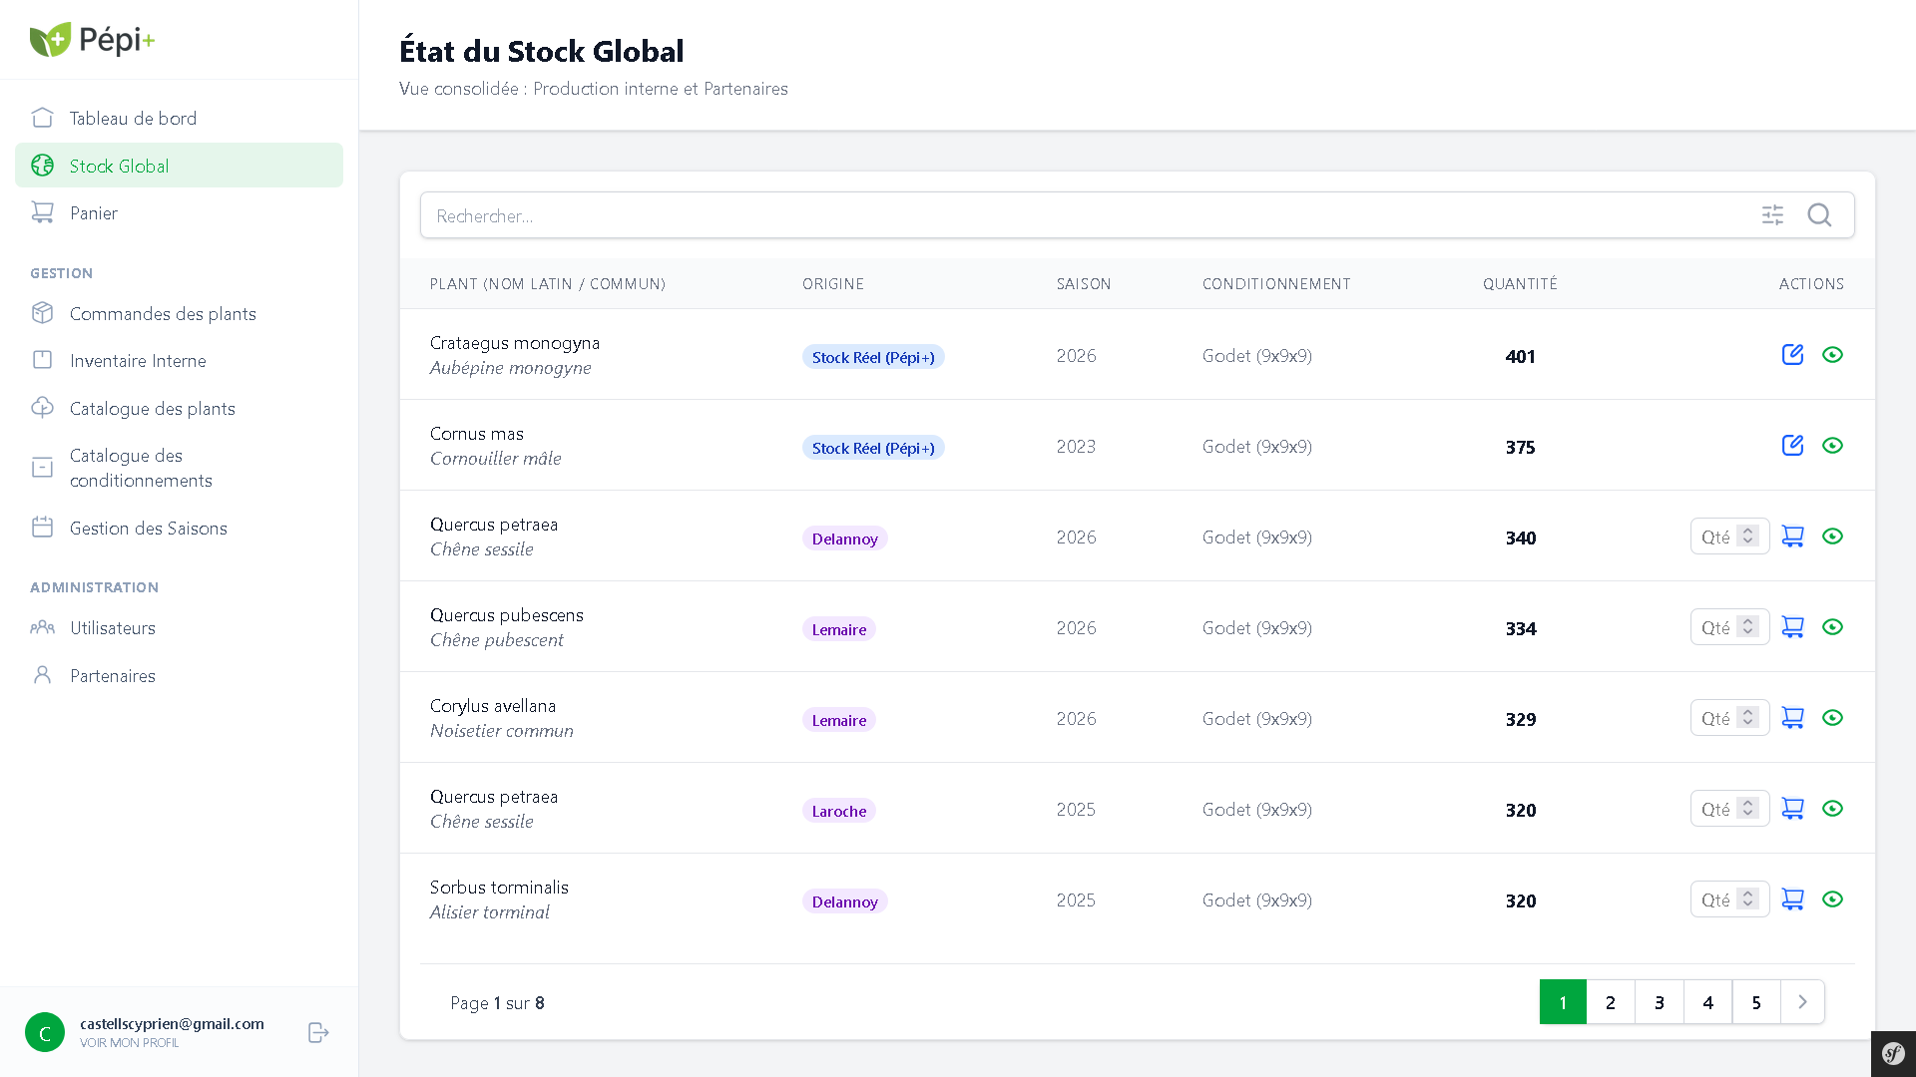The width and height of the screenshot is (1916, 1077).
Task: Click the Pépi+ logo
Action: click(x=92, y=40)
